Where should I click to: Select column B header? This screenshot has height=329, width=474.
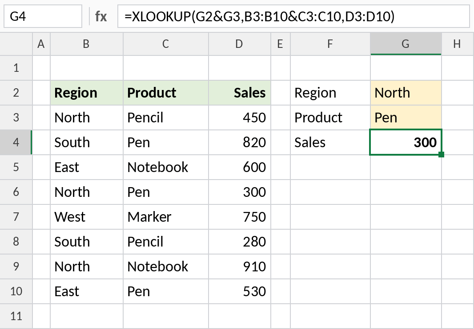(x=86, y=44)
